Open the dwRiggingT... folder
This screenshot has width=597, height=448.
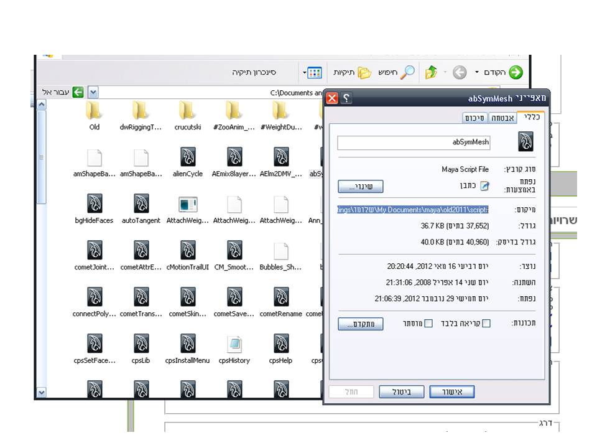pyautogui.click(x=141, y=111)
